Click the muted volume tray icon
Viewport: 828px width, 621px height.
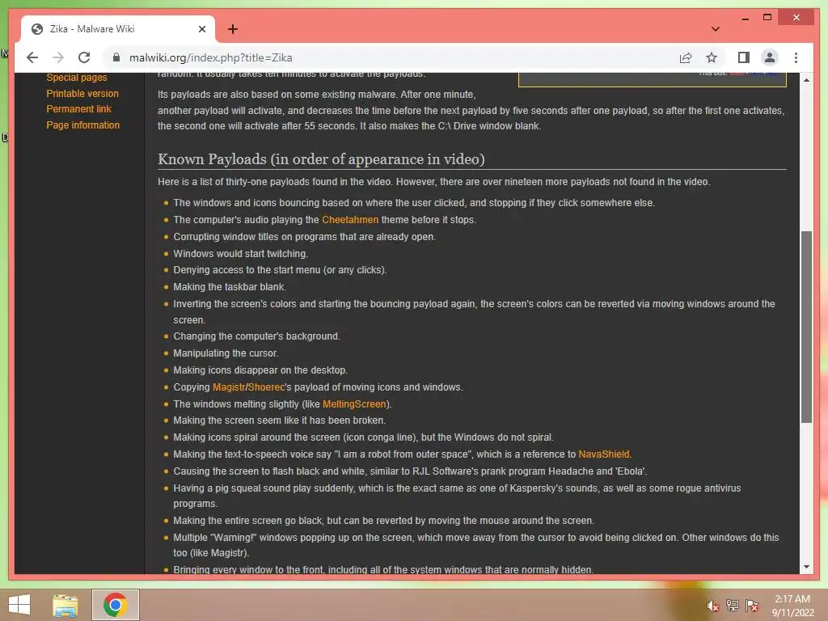pos(712,606)
